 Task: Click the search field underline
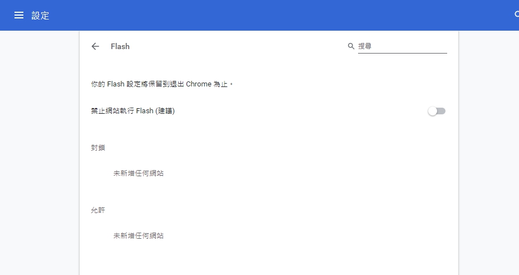[x=402, y=53]
